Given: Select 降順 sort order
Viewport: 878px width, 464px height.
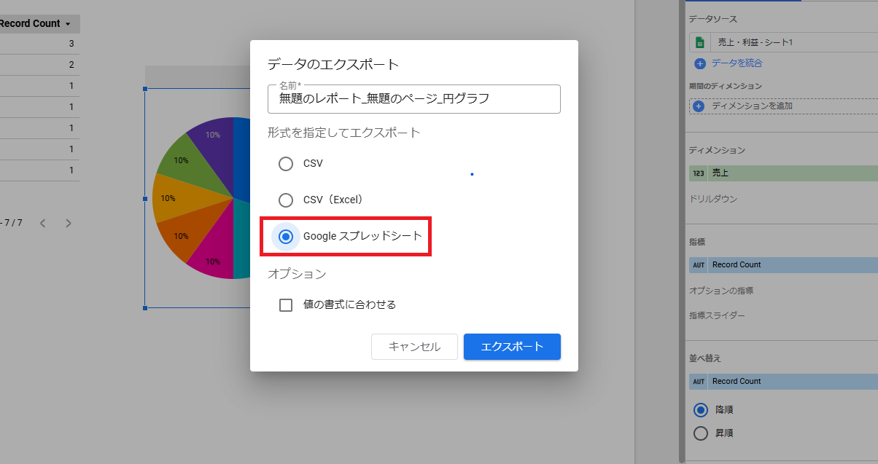Looking at the screenshot, I should 701,410.
